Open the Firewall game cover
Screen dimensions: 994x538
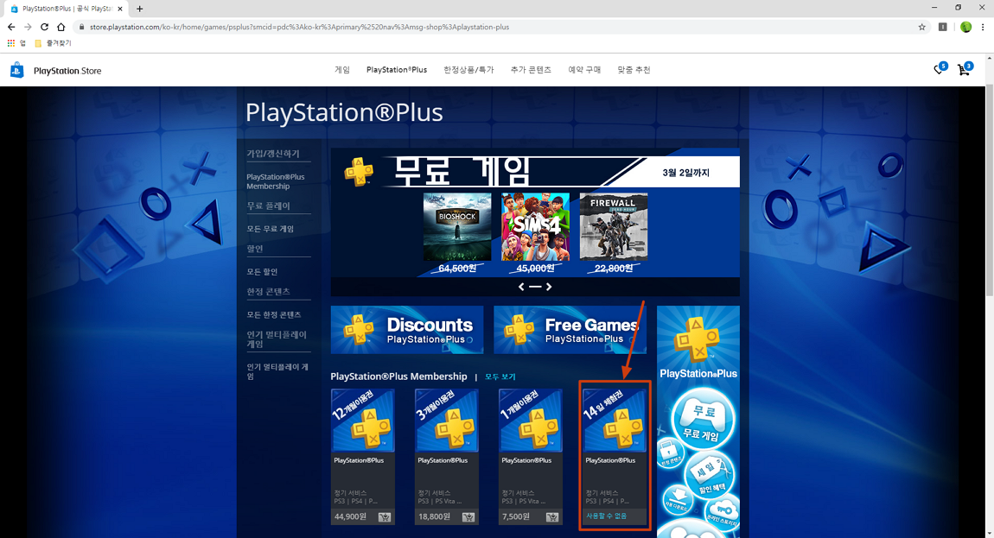[614, 227]
